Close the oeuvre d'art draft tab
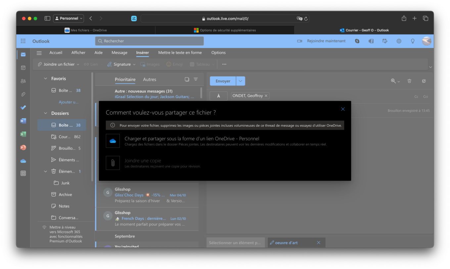 coord(319,243)
